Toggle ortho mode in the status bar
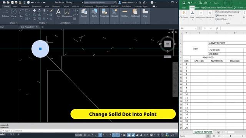246x138 pixels. click(x=96, y=135)
